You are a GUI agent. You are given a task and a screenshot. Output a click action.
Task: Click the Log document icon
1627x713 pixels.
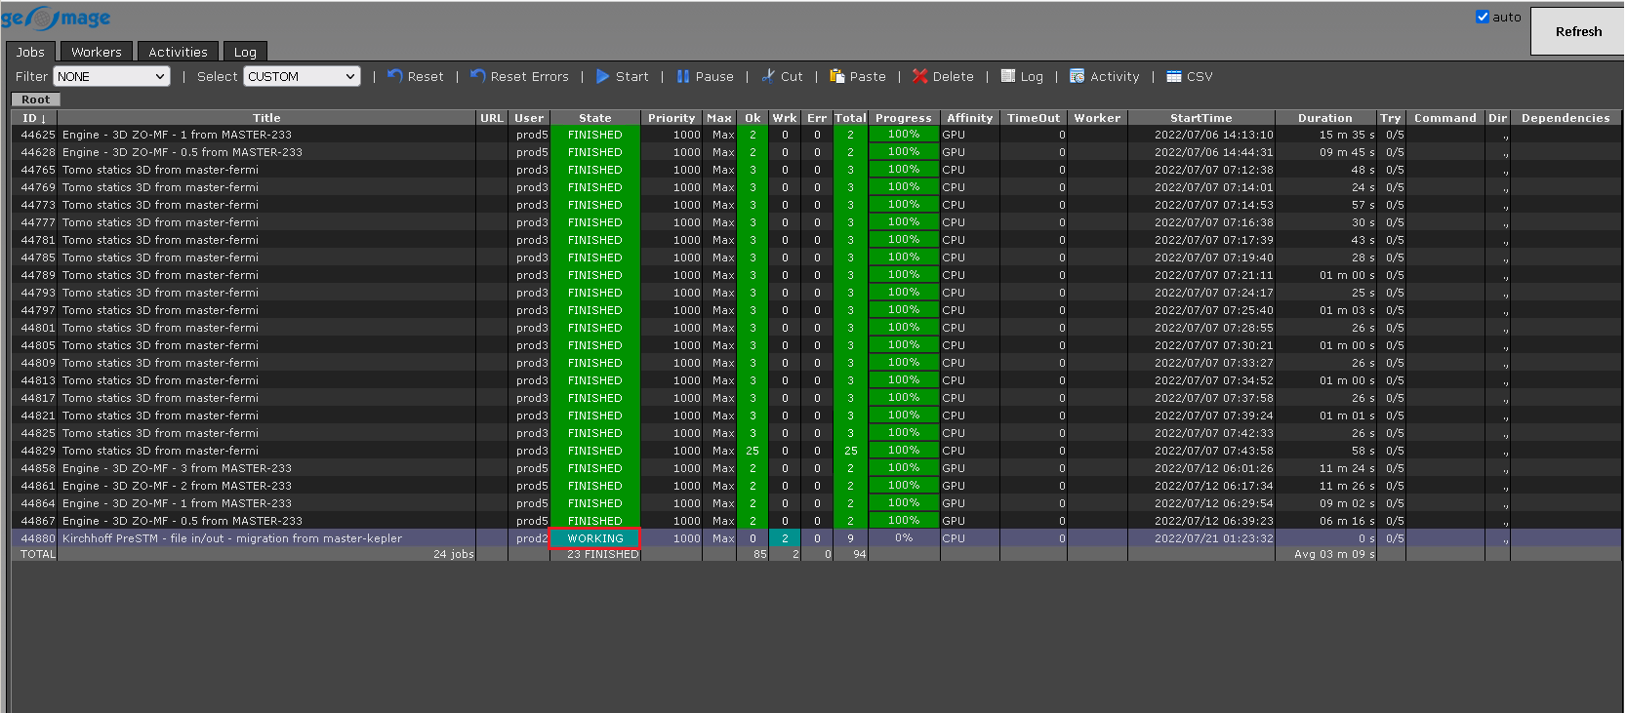[1008, 76]
